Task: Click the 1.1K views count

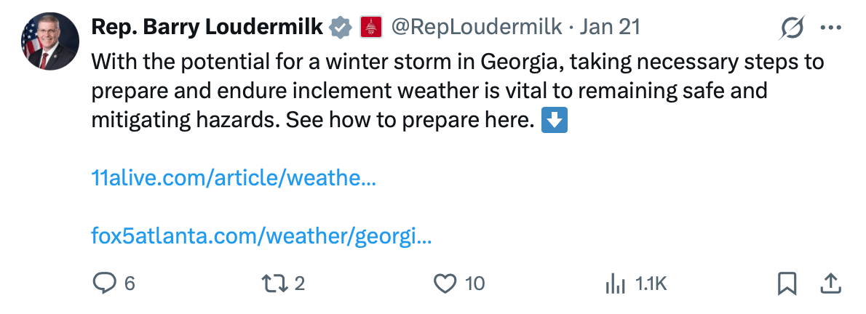Action: pyautogui.click(x=650, y=284)
